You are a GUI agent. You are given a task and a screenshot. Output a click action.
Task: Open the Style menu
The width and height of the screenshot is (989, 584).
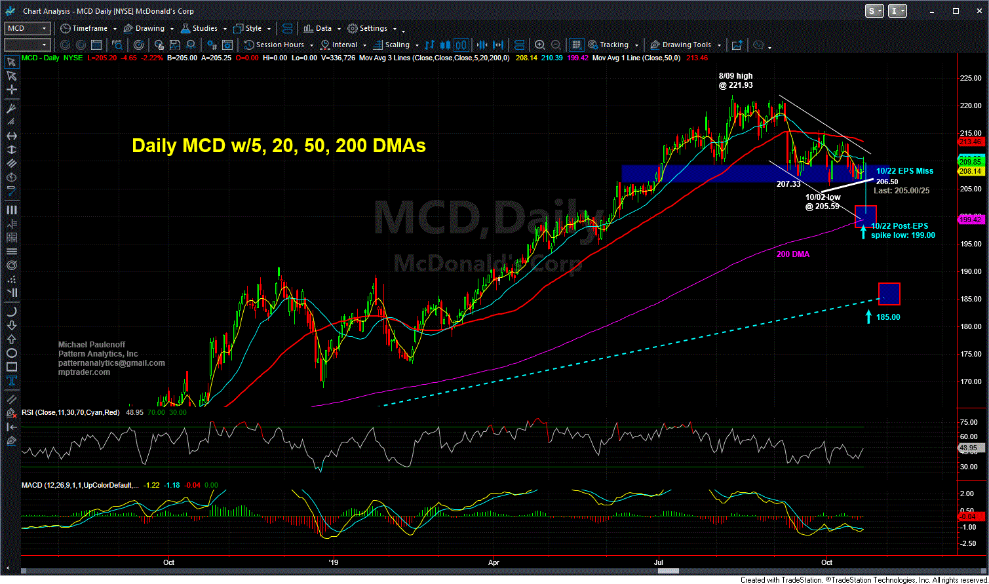(x=252, y=28)
